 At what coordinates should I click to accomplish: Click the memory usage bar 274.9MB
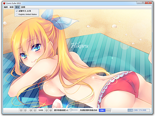(x=139, y=110)
